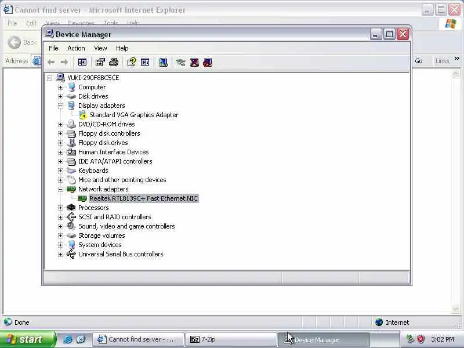Collapse the Display adapters category
The image size is (464, 348).
(x=61, y=106)
